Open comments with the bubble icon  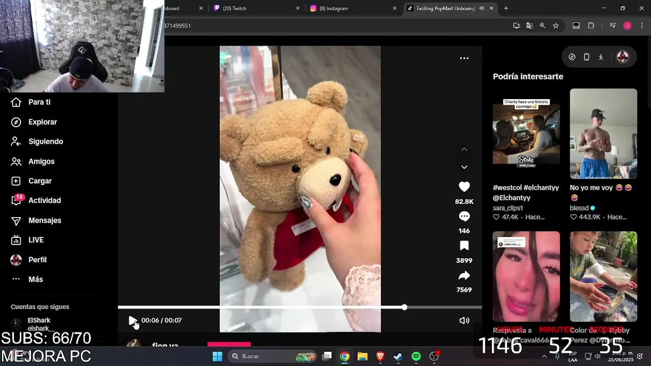pyautogui.click(x=464, y=217)
